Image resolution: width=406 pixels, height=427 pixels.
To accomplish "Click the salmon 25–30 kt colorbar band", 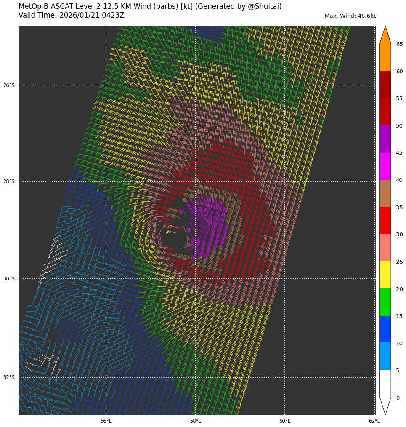I will click(x=385, y=247).
